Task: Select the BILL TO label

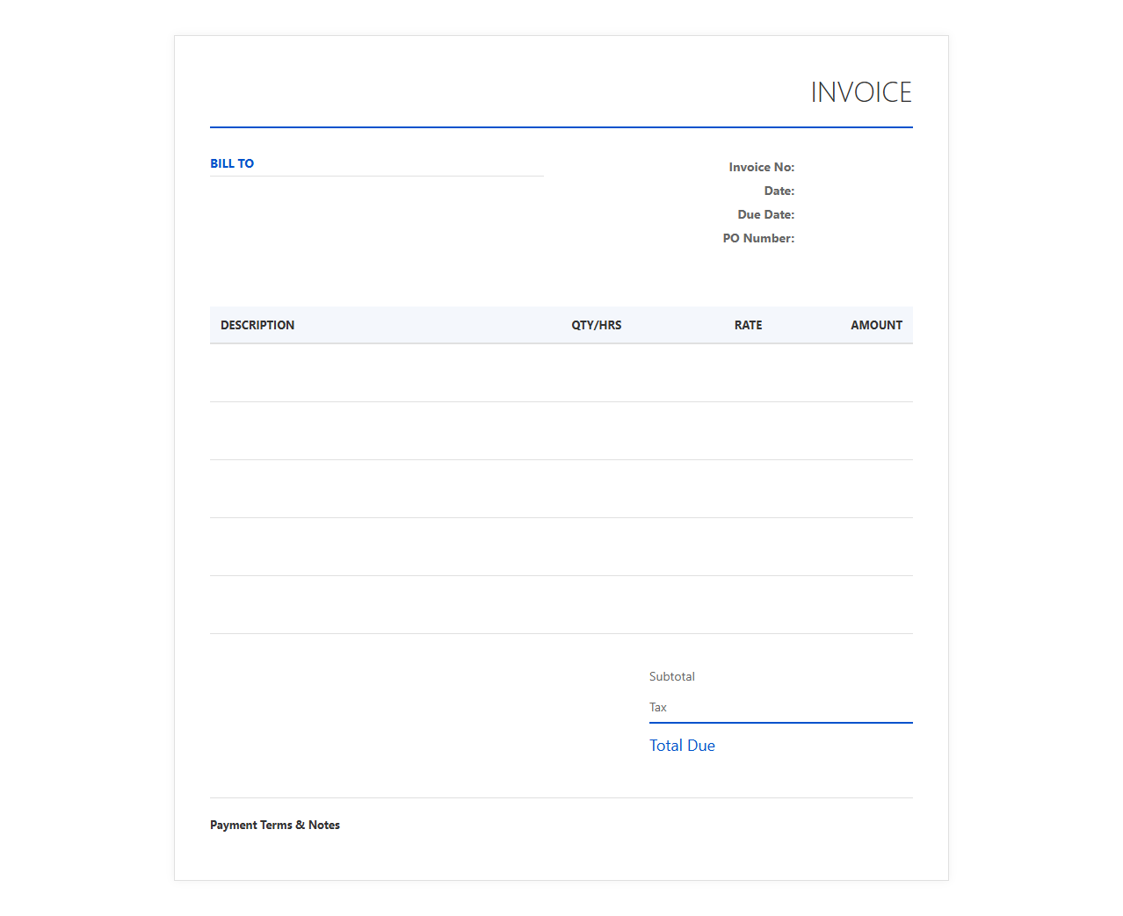Action: point(232,163)
